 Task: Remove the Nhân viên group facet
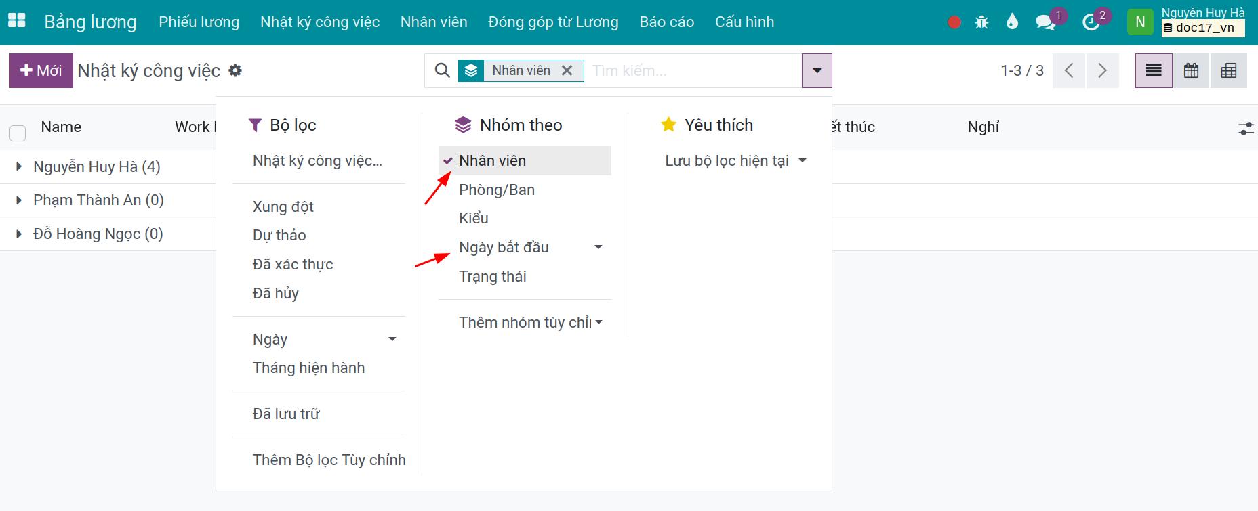coord(567,70)
